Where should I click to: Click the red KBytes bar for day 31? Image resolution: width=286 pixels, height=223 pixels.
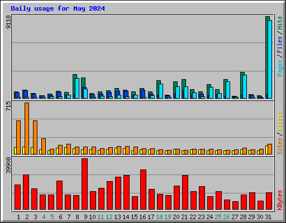(269, 201)
